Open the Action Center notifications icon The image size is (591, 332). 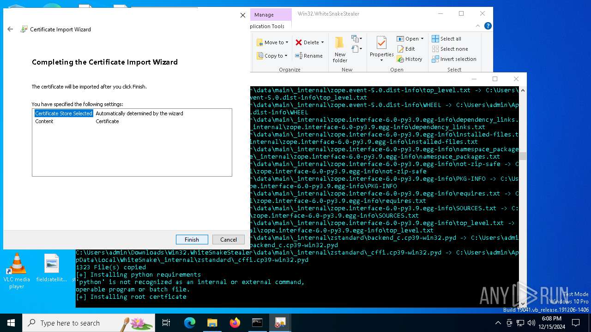pos(576,323)
